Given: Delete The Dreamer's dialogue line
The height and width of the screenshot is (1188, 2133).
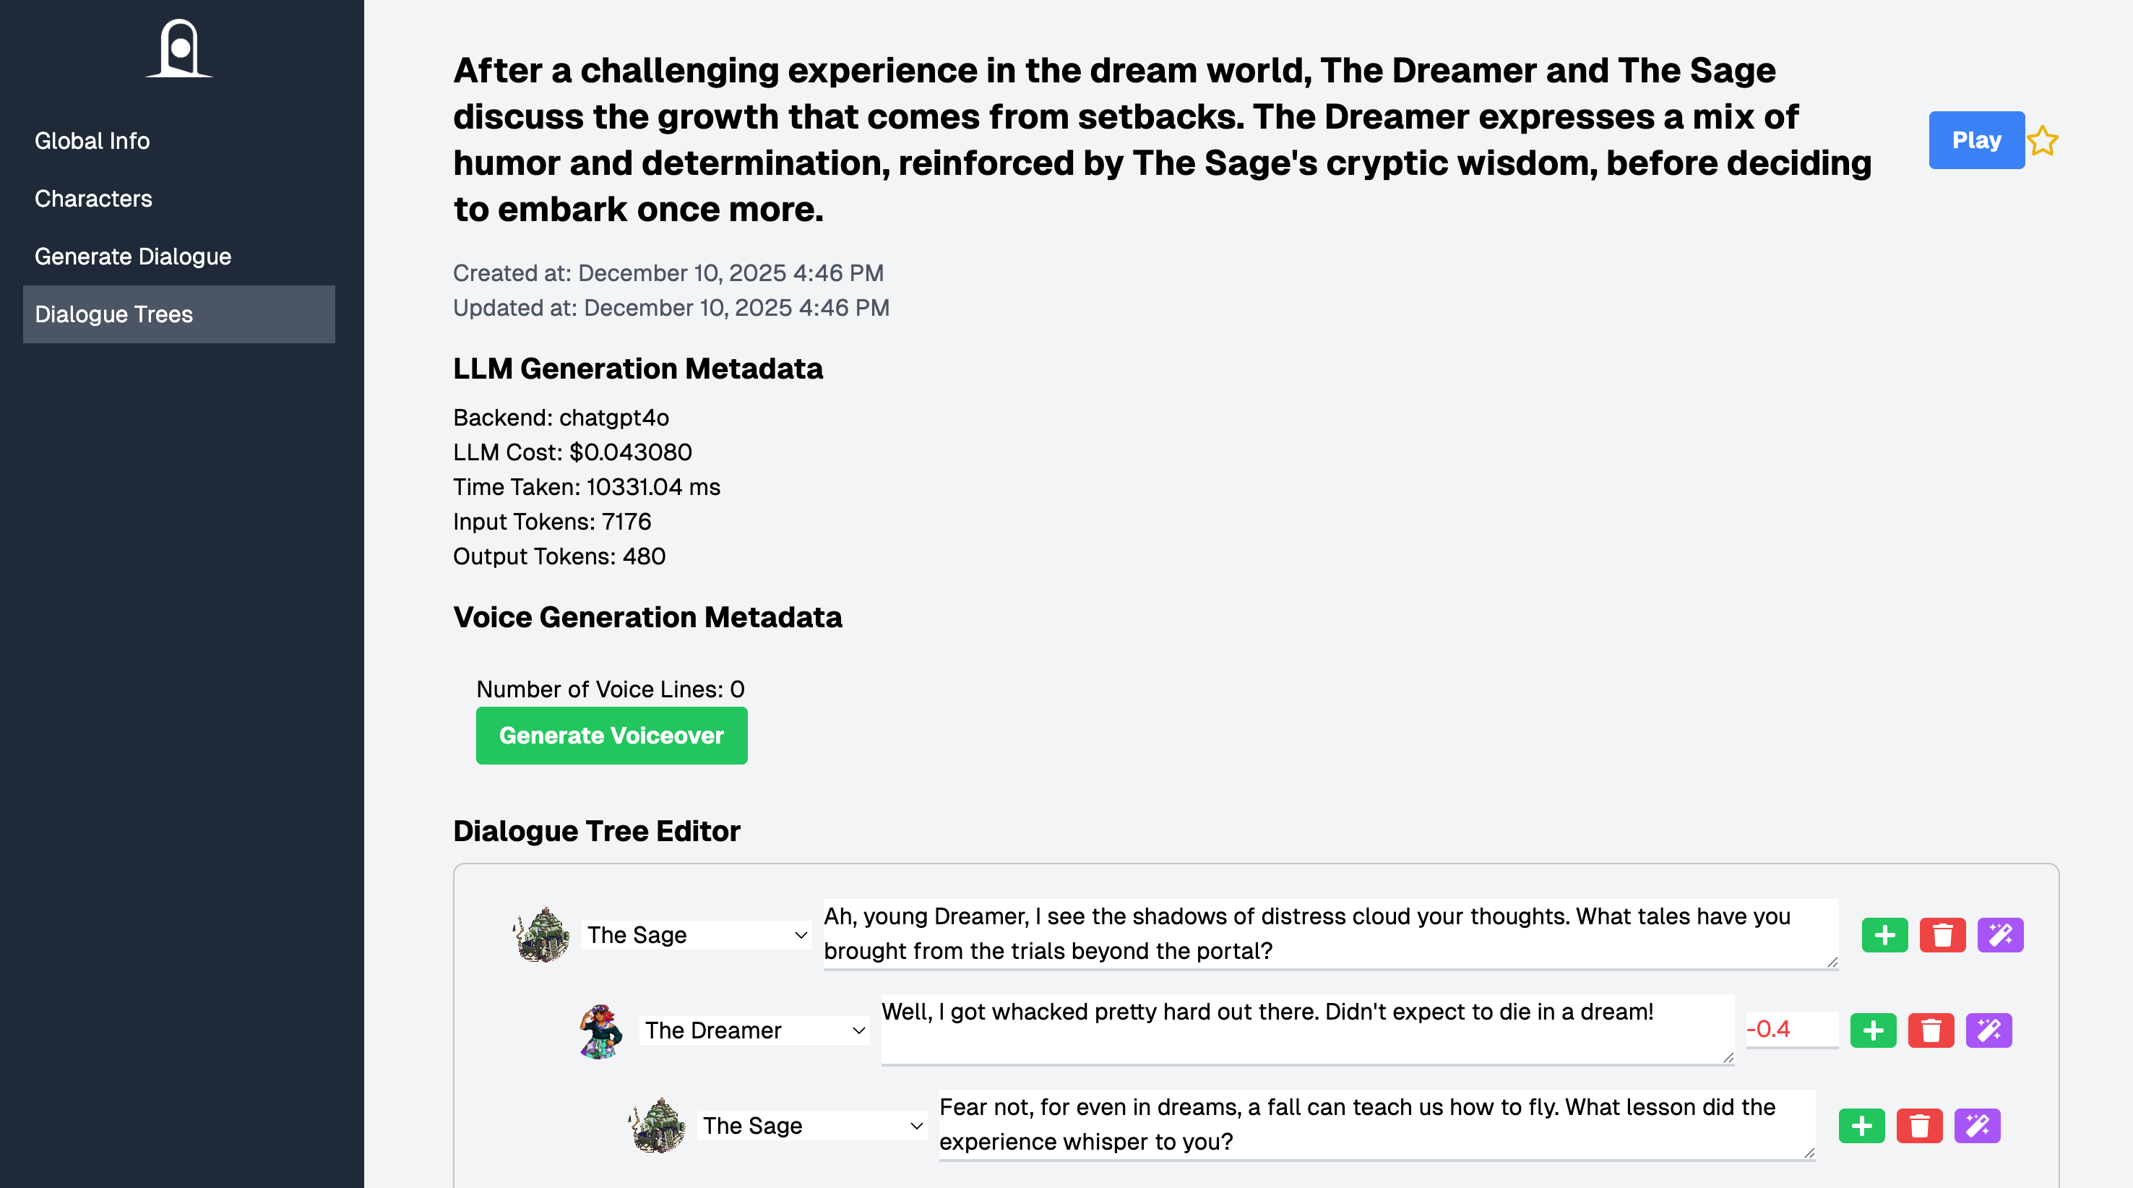Looking at the screenshot, I should 1932,1030.
